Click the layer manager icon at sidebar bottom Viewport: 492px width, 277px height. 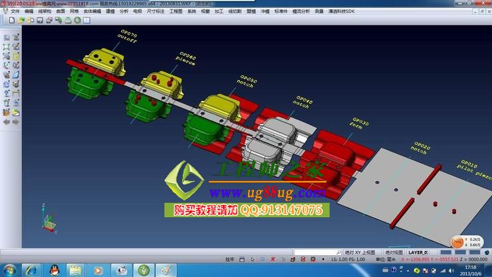tap(7, 113)
